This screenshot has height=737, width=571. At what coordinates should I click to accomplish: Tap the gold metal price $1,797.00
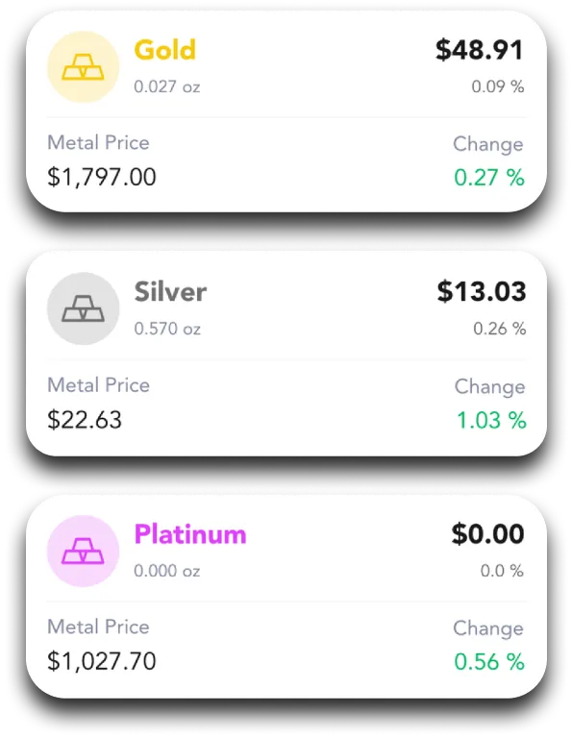click(102, 177)
